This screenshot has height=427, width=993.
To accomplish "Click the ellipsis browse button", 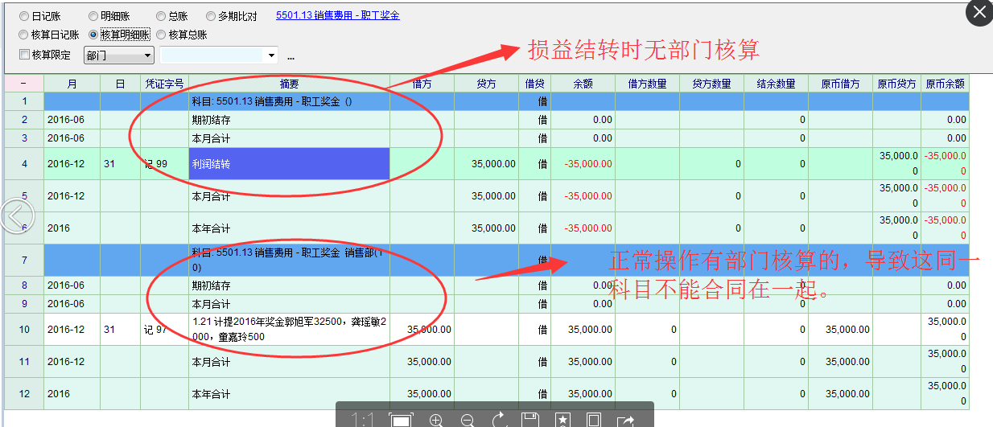I will [290, 56].
